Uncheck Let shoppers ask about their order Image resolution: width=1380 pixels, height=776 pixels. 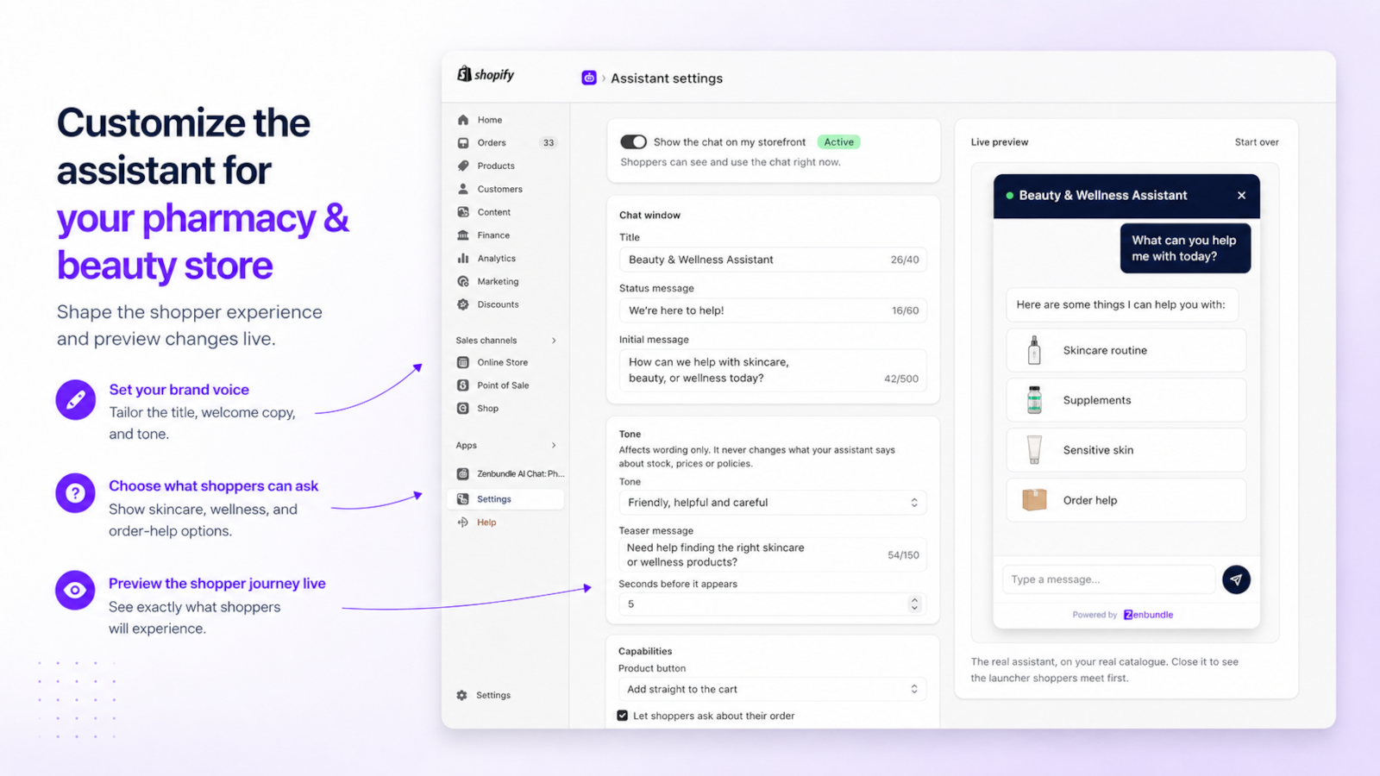click(622, 716)
